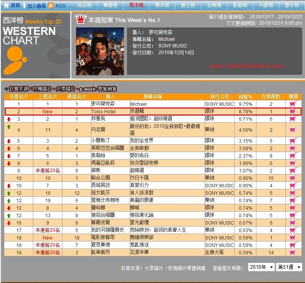This screenshot has width=305, height=283.
Task: Click the cart icon for the 惡女凱莎 row
Action: pos(293,193)
